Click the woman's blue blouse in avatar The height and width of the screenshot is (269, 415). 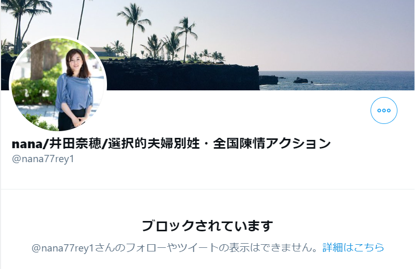(x=74, y=92)
